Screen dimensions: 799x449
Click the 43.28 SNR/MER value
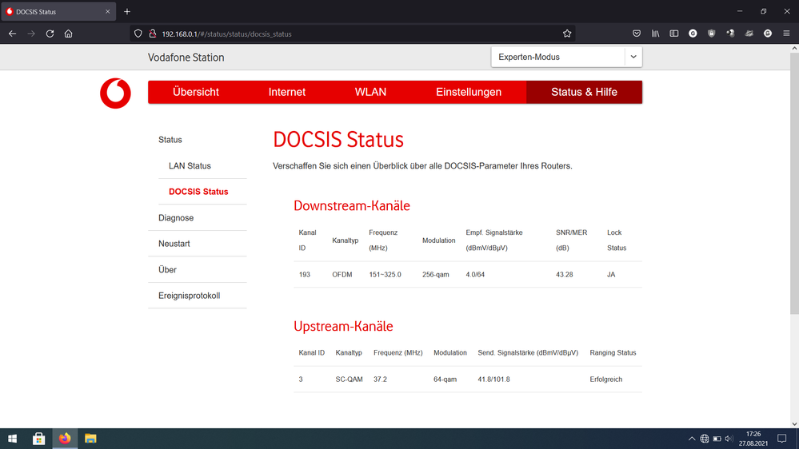[564, 274]
